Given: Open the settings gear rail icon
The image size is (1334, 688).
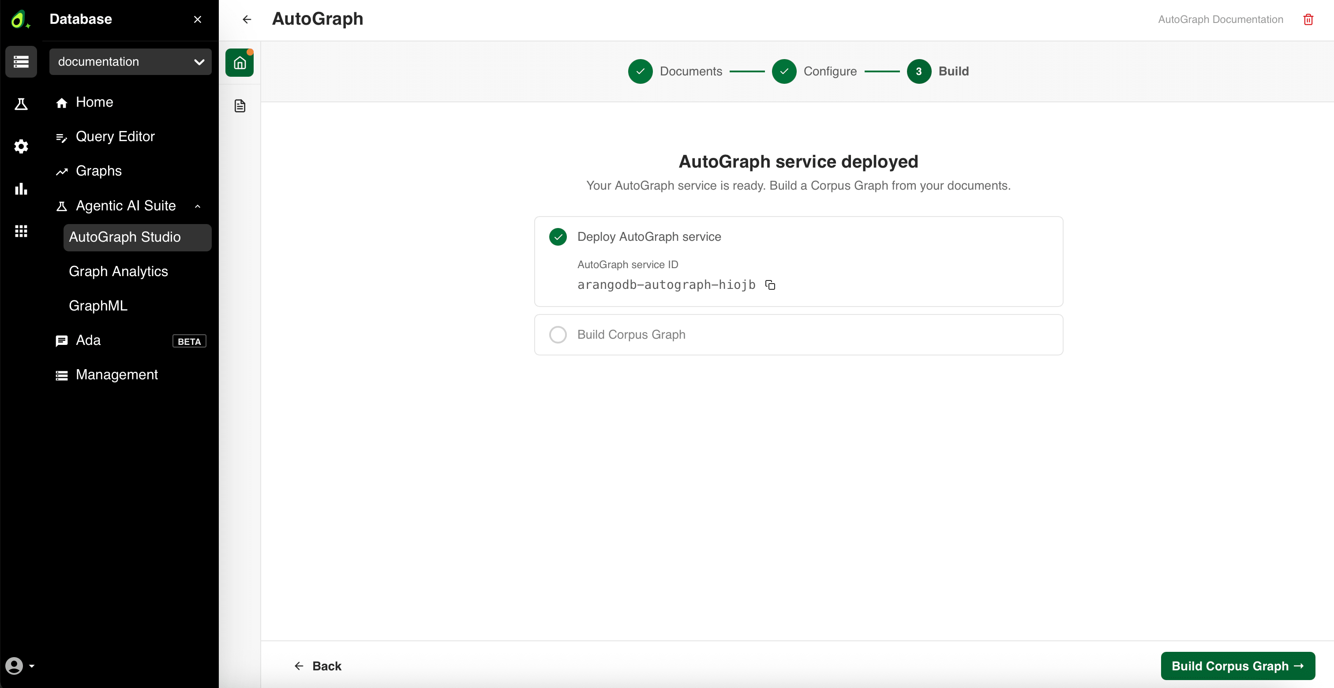Looking at the screenshot, I should [x=21, y=146].
